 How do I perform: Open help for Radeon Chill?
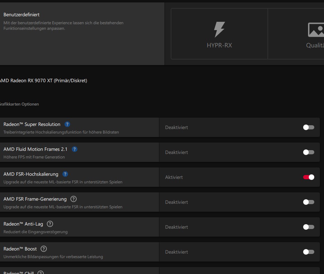pos(41,273)
